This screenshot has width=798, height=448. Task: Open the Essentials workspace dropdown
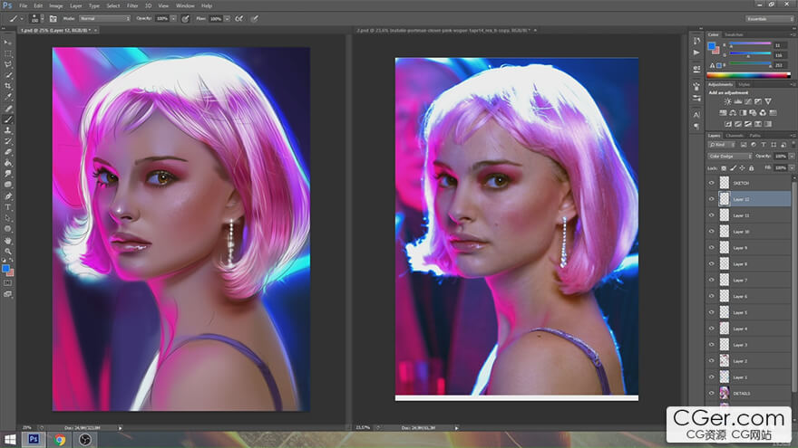(770, 19)
